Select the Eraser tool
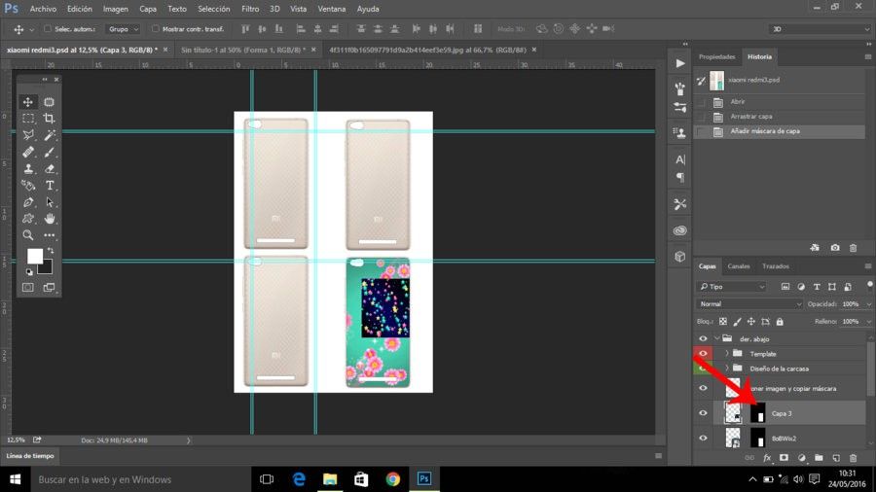The width and height of the screenshot is (876, 492). 50,168
